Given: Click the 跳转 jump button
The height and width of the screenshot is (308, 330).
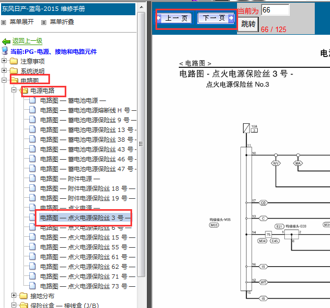Looking at the screenshot, I should click(248, 24).
